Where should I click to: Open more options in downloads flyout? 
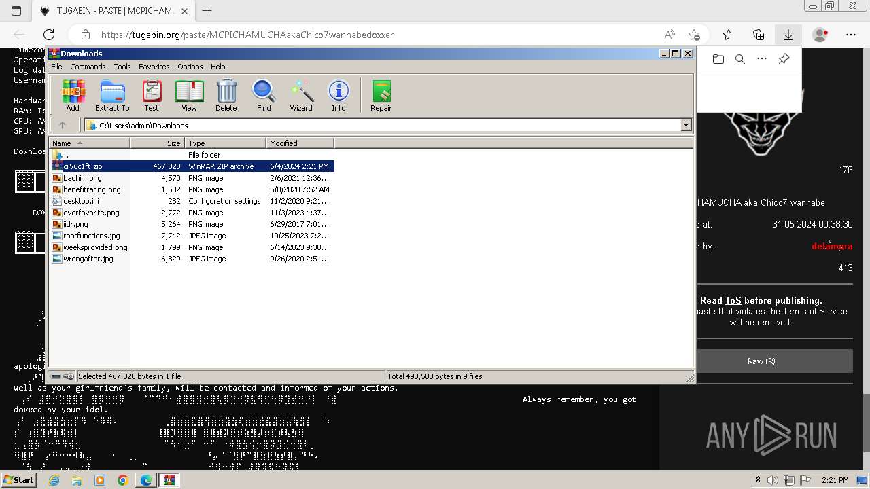762,59
